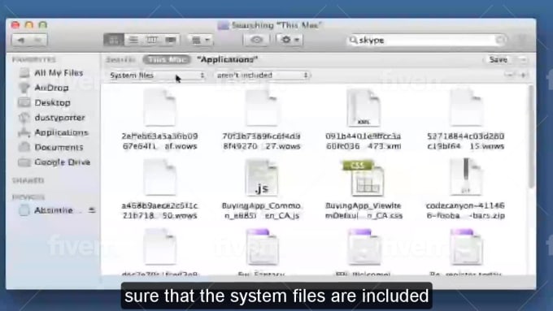Viewport: 553px width, 311px height.
Task: Open the aren't included dropdown
Action: point(262,75)
